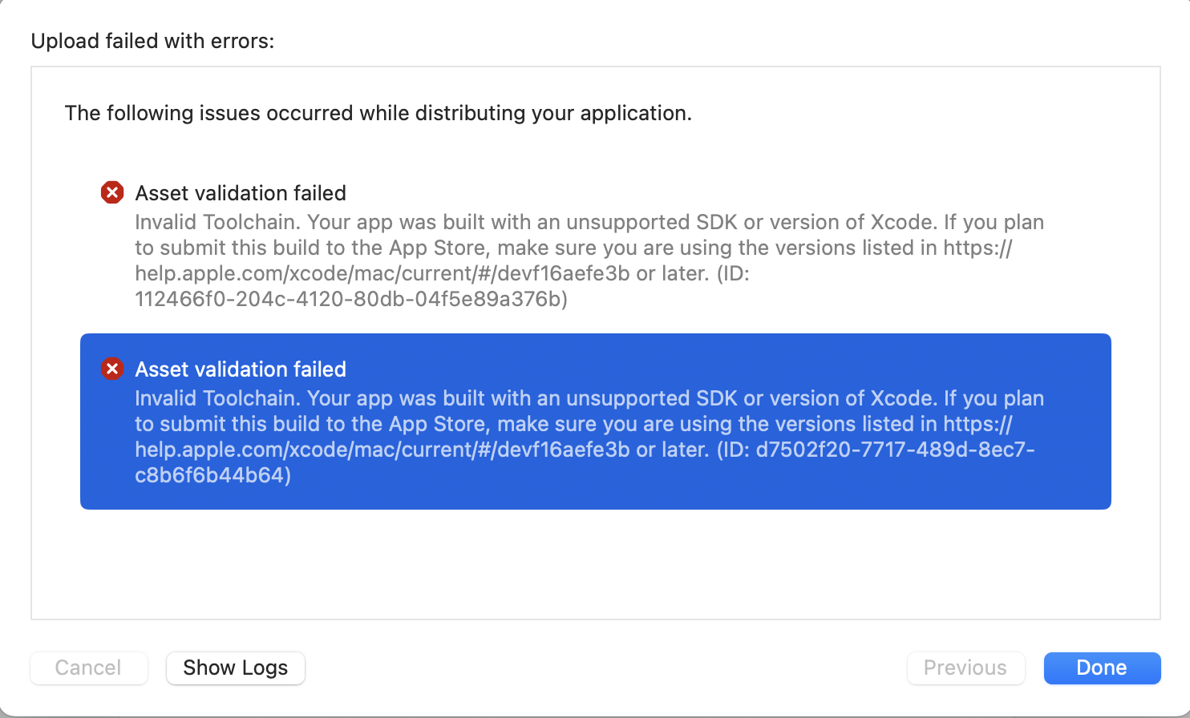Viewport: 1190px width, 718px height.
Task: Click the Done button
Action: (x=1102, y=668)
